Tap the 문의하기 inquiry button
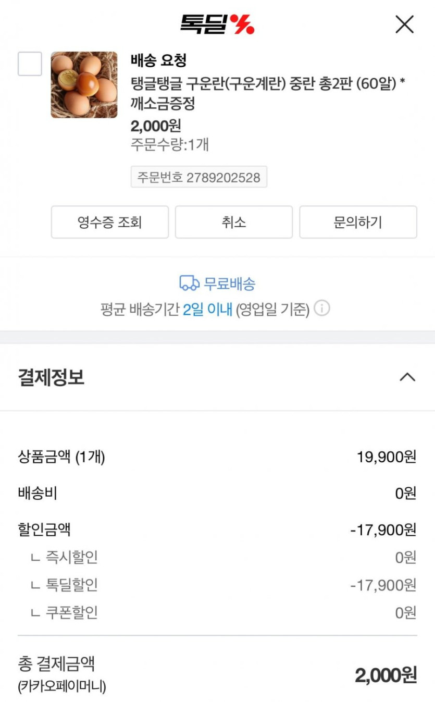This screenshot has height=702, width=435. (x=358, y=223)
